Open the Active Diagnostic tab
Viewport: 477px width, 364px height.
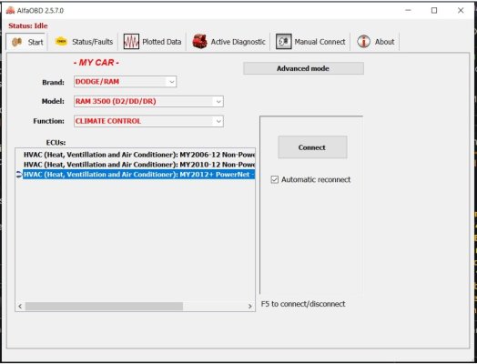(x=229, y=42)
